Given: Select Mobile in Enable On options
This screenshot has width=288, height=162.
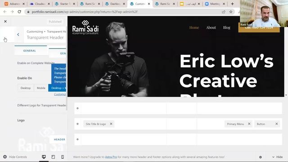Looking at the screenshot, I should point(41,88).
